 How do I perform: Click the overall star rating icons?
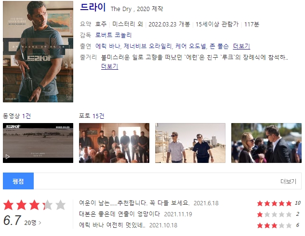click(x=34, y=205)
